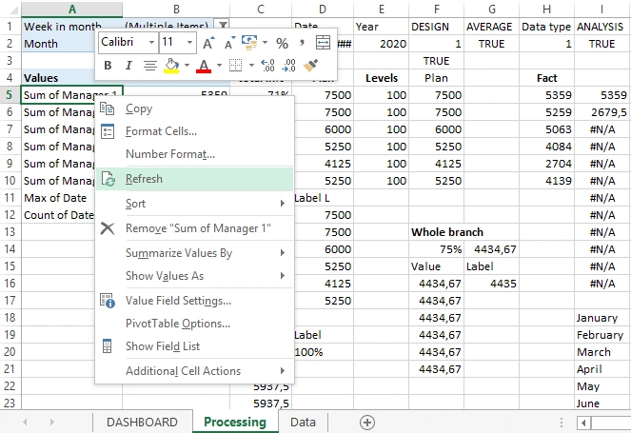Screen dimensions: 631x433
Task: Open Value Field Settings dialog
Action: 195,301
